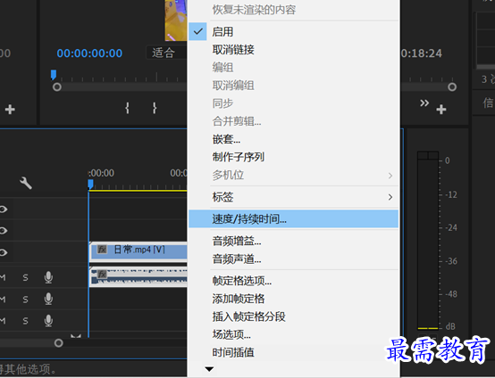Click the bottom arrow for more menu items

[209, 369]
